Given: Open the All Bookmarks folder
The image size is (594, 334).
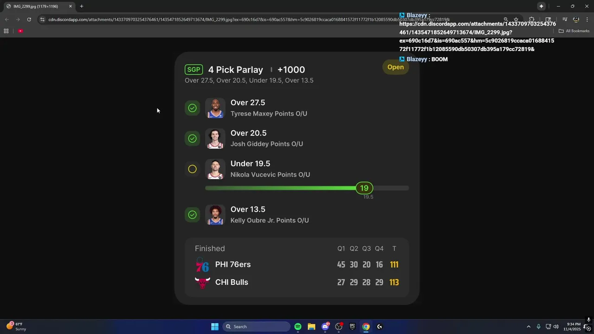Looking at the screenshot, I should pos(574,31).
